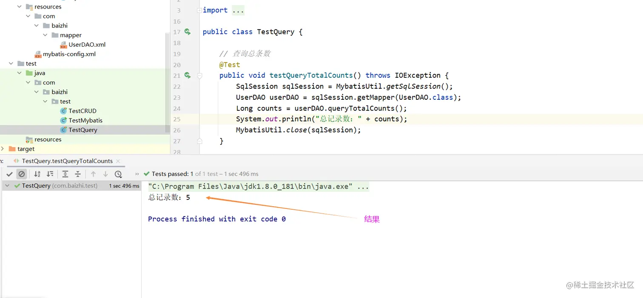The height and width of the screenshot is (298, 643).
Task: Click the MybatisUtil.close call
Action: point(299,130)
